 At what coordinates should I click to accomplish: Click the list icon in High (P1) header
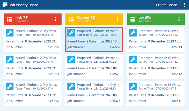click(9, 19)
